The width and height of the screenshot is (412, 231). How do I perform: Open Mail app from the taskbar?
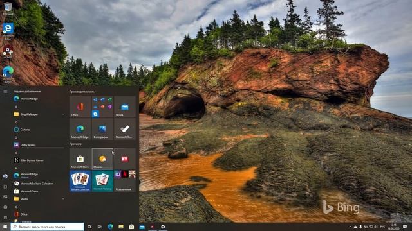click(x=142, y=227)
